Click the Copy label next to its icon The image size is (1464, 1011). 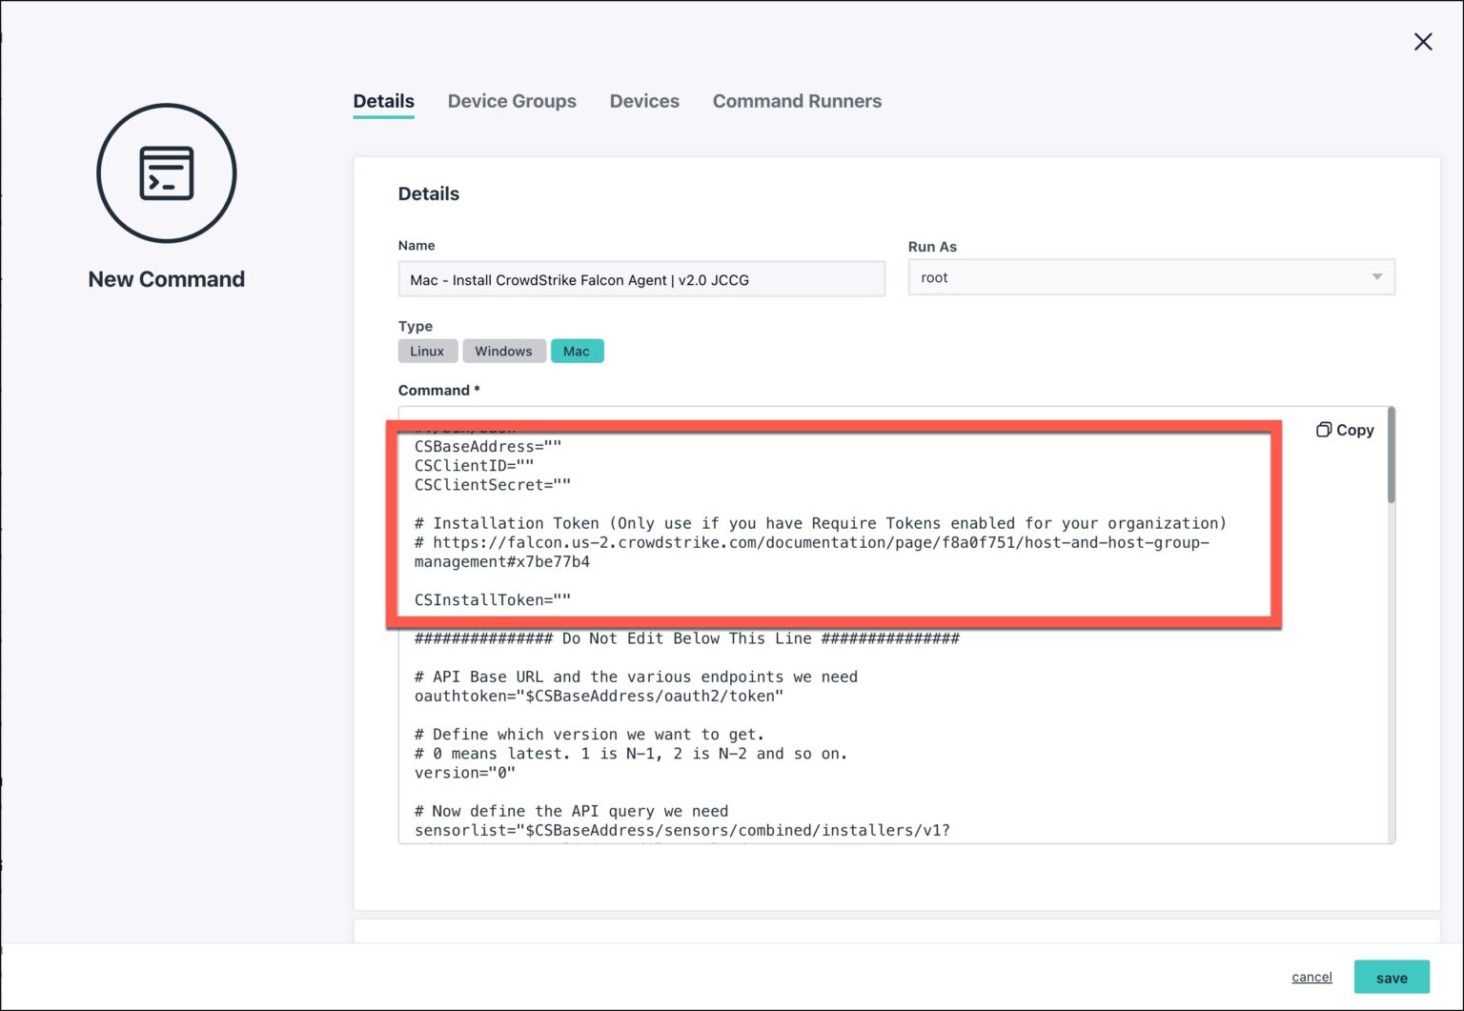click(x=1354, y=430)
